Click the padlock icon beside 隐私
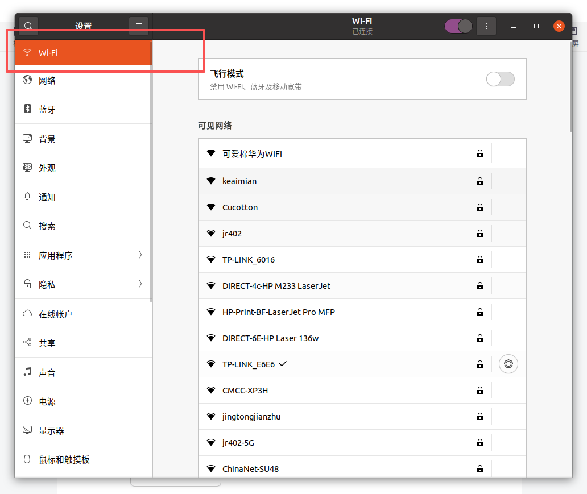This screenshot has width=587, height=494. pyautogui.click(x=27, y=284)
